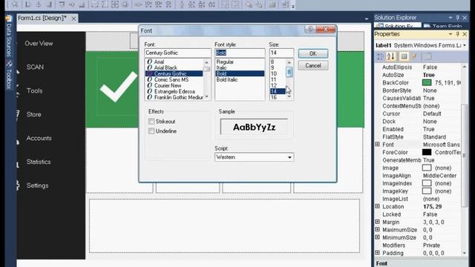Click Make Vertical Spacing Equal icon
Viewport: 475px width, 267px height.
click(181, 4)
